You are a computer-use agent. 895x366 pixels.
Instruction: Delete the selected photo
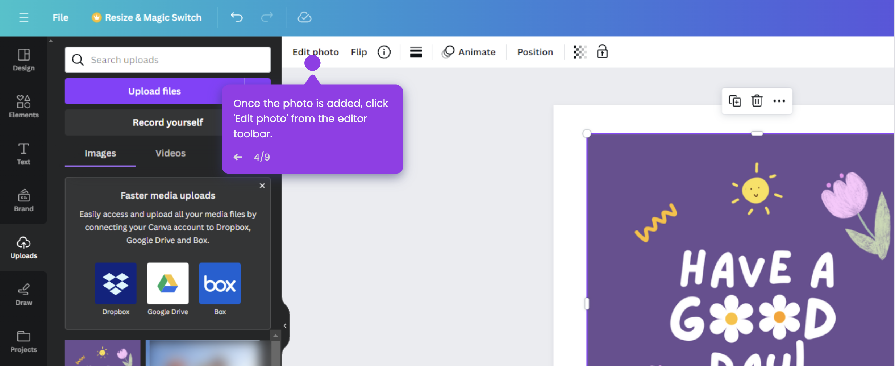click(x=757, y=101)
